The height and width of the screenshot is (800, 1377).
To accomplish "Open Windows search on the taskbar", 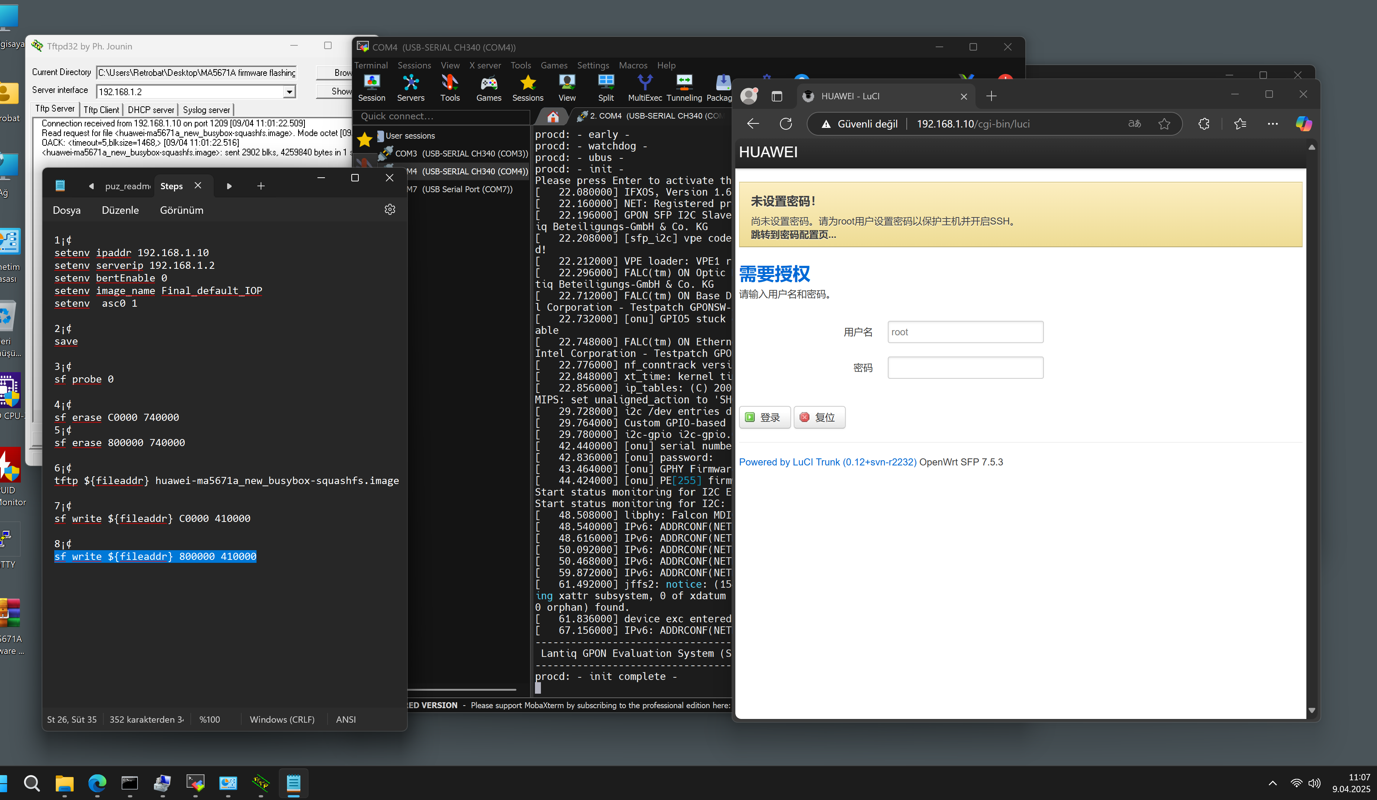I will [x=32, y=784].
